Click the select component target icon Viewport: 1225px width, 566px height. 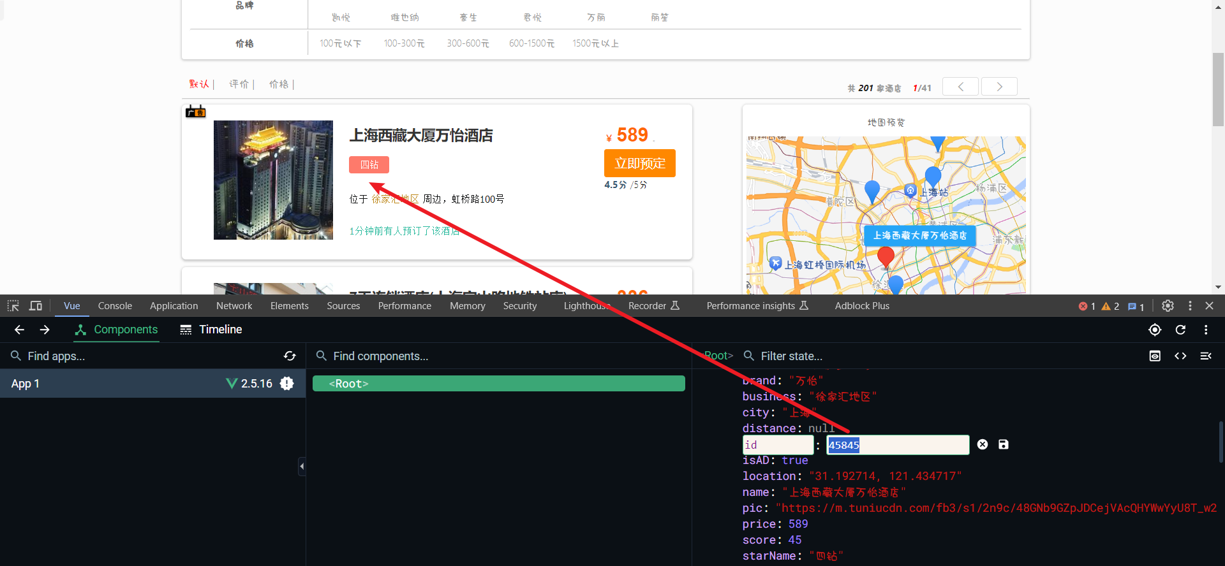[1155, 330]
